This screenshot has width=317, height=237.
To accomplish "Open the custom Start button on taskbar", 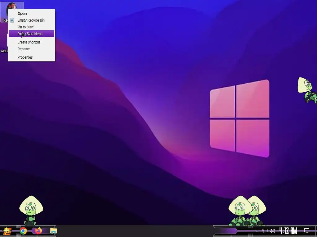I will coord(7,231).
